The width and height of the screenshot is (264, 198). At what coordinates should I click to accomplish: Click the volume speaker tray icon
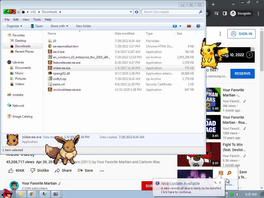tap(238, 194)
